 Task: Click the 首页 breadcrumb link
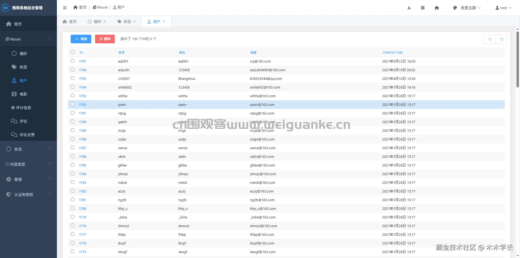80,7
